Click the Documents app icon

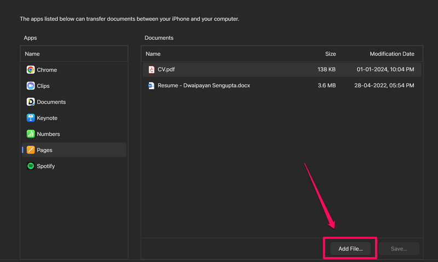pyautogui.click(x=31, y=102)
